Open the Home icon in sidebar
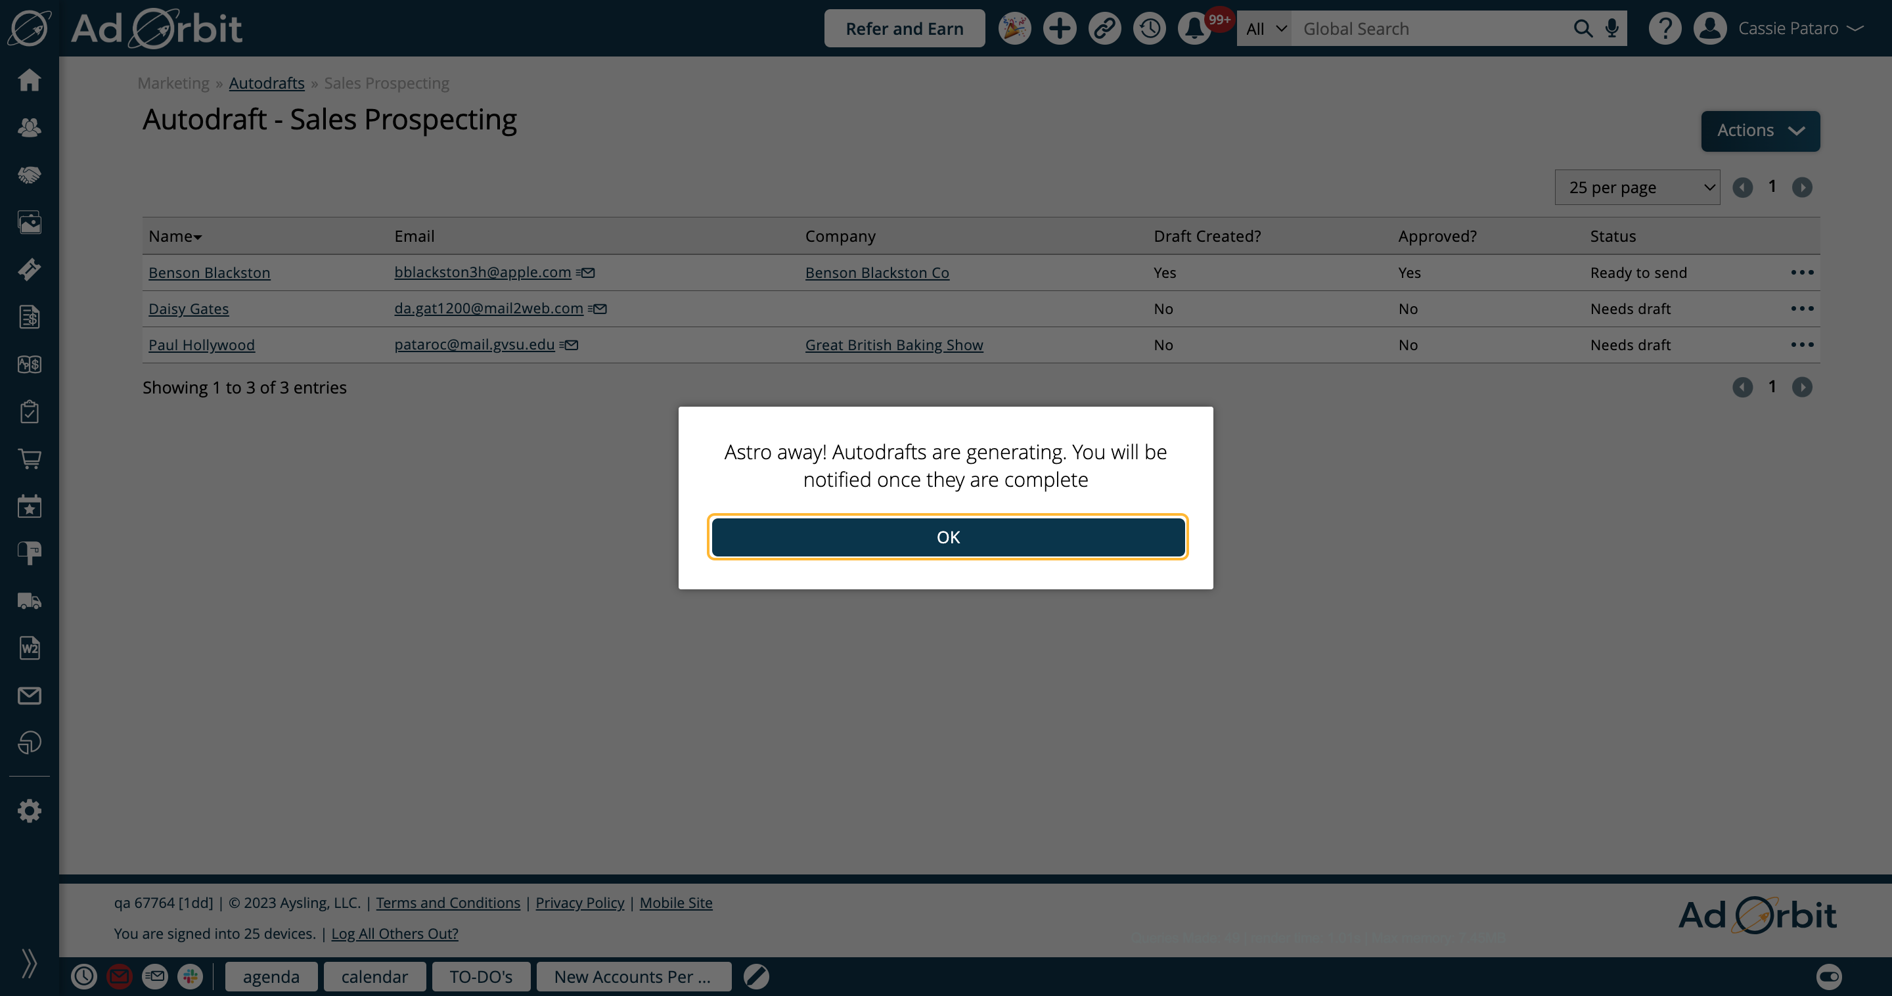Image resolution: width=1892 pixels, height=996 pixels. [x=30, y=79]
